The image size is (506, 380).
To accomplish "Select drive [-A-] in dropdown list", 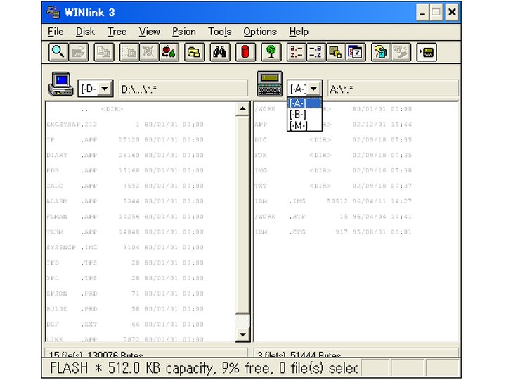I will coord(304,103).
